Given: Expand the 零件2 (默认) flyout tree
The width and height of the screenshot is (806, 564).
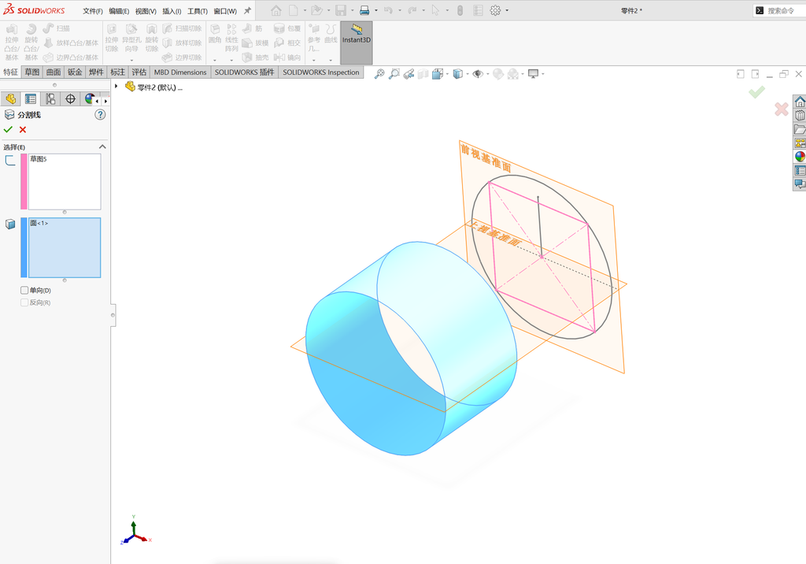Looking at the screenshot, I should [116, 87].
